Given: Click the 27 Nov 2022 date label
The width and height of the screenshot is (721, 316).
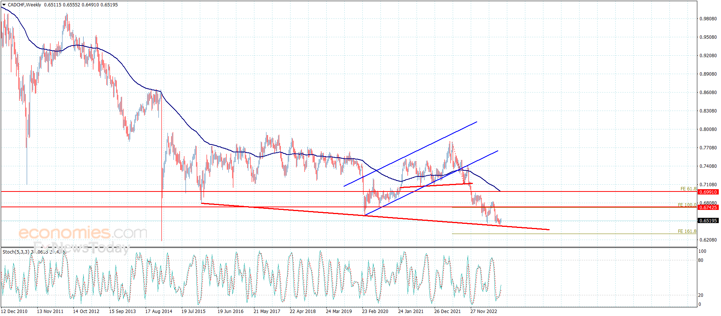Looking at the screenshot, I should (x=484, y=311).
